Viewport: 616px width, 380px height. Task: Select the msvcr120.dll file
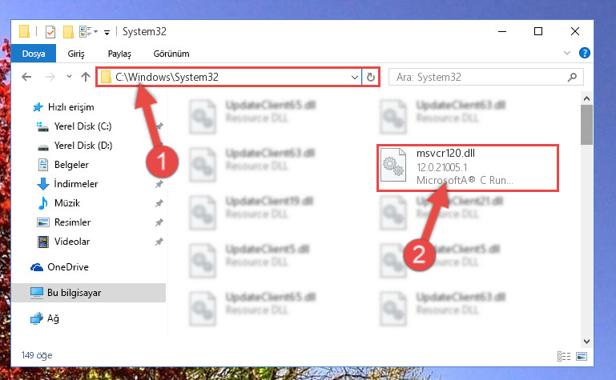468,168
